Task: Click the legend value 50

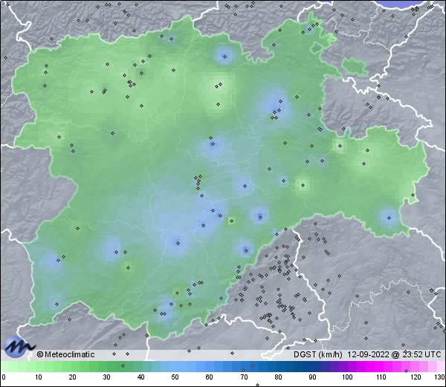Action: [x=175, y=377]
